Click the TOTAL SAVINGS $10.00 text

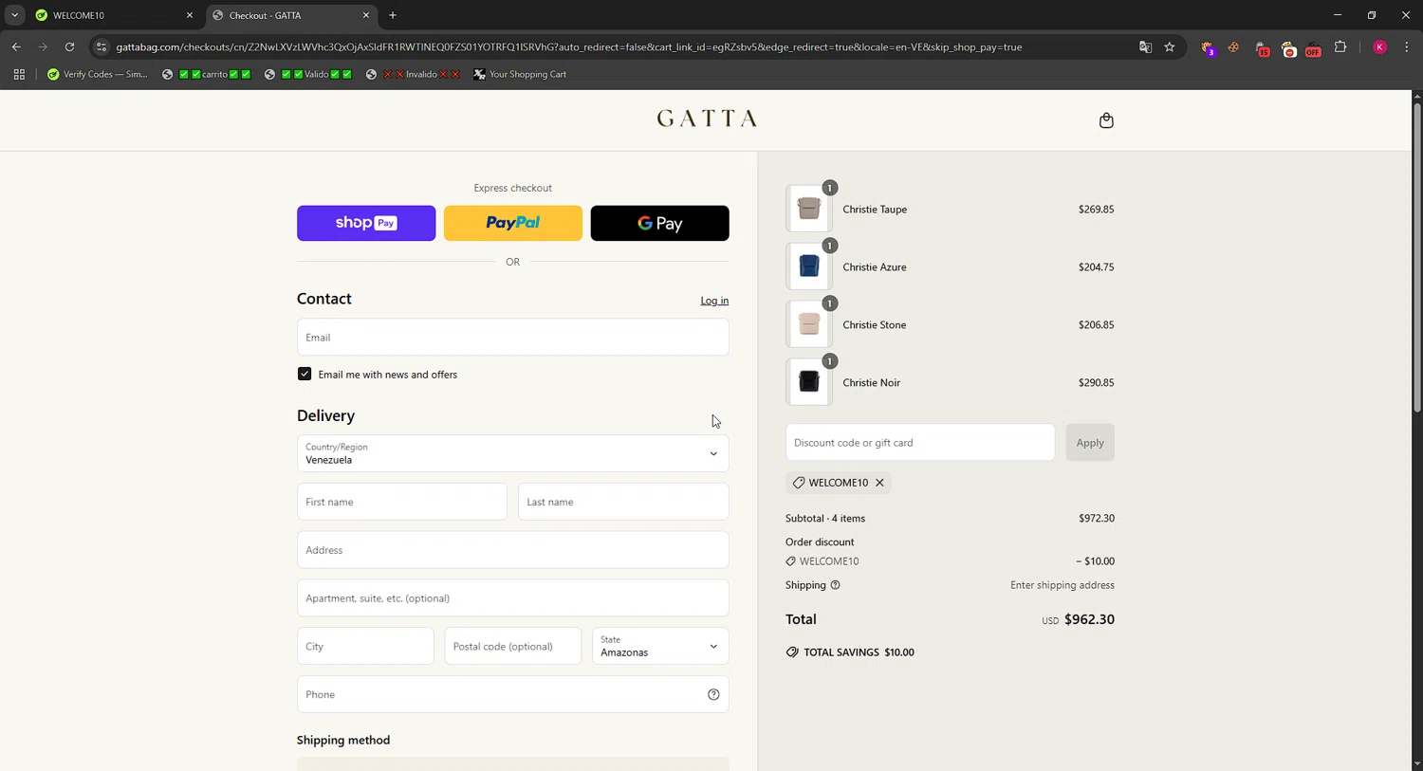(859, 652)
